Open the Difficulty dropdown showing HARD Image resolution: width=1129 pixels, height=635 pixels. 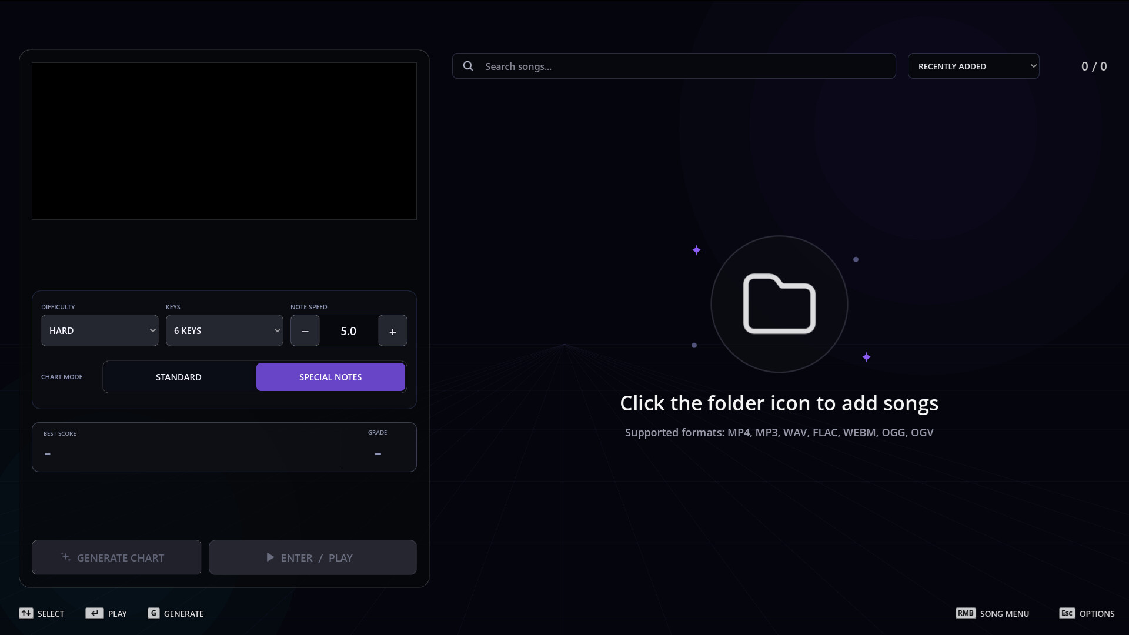[x=100, y=330]
